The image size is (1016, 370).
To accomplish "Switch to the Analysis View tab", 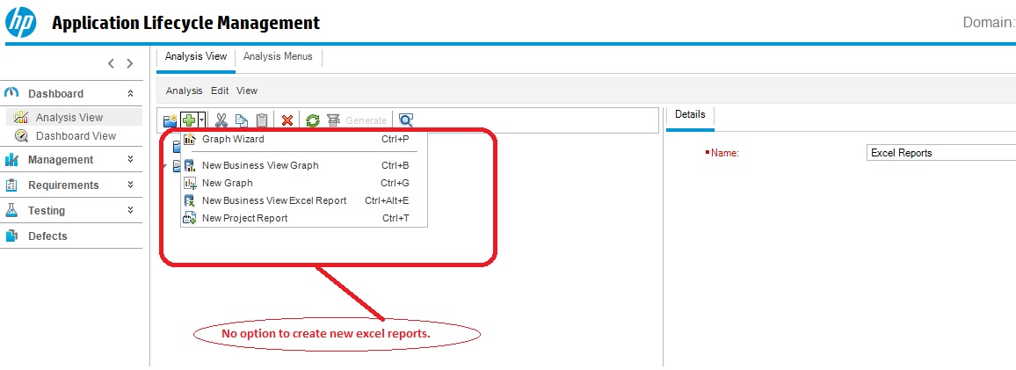I will (196, 56).
